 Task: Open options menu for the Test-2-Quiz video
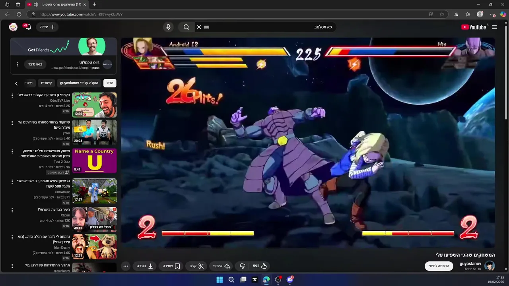[x=12, y=151]
